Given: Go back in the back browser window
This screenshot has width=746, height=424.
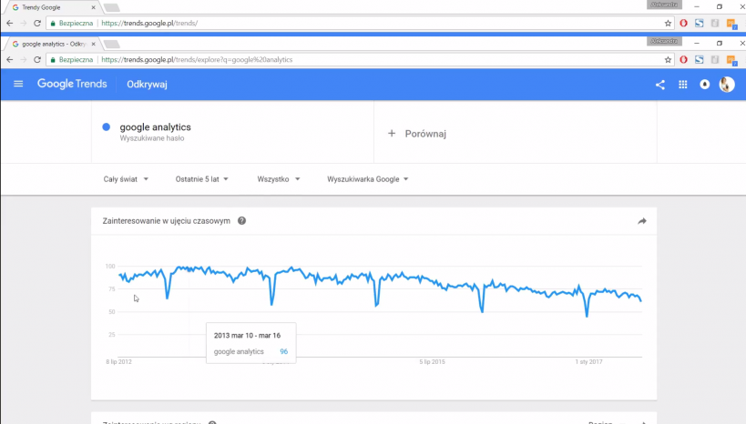Looking at the screenshot, I should 9,23.
